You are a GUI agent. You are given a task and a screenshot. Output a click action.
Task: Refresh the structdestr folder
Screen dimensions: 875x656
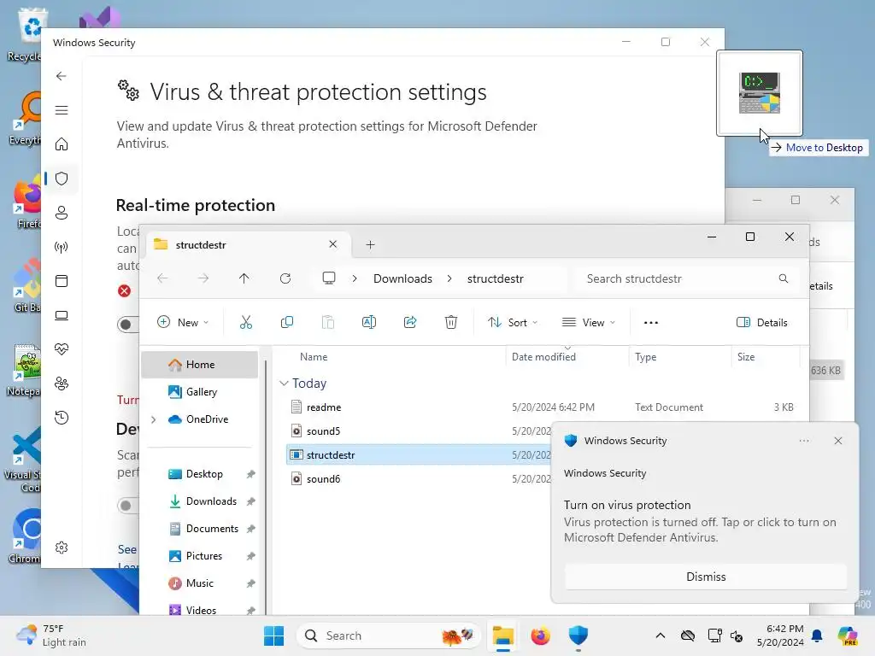coord(285,278)
